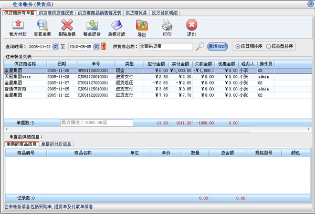Click the red arrow date range expander
Screen dimensions: 315x214
click(103, 47)
